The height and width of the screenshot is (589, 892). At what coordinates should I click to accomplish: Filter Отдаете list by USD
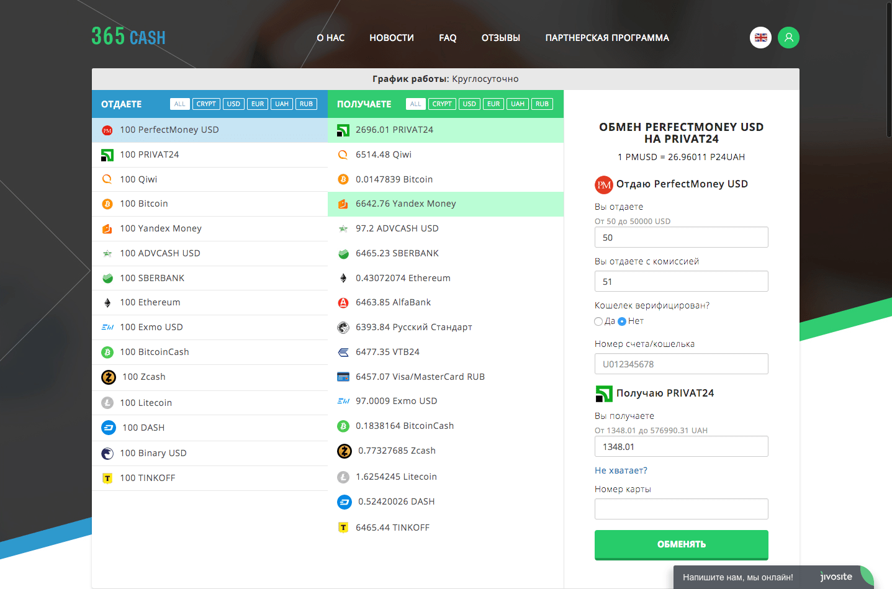pyautogui.click(x=233, y=104)
